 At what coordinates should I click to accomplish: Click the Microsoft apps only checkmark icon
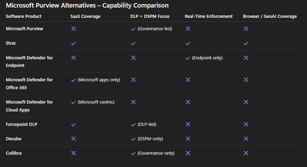(x=73, y=80)
